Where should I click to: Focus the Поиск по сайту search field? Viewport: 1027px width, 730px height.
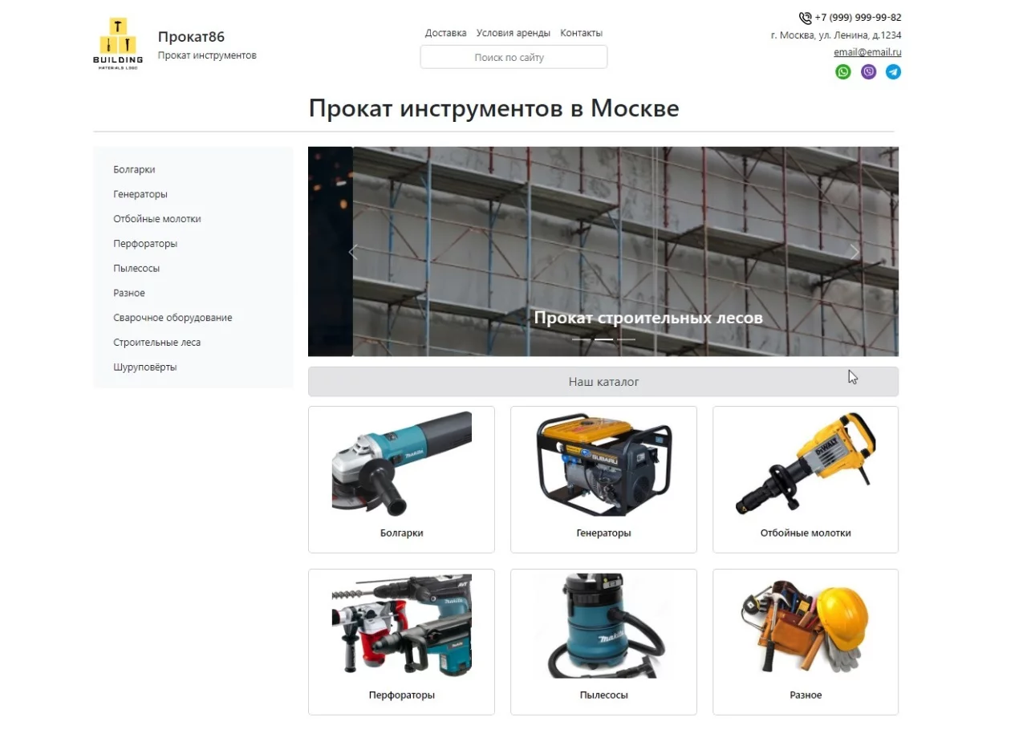(x=513, y=57)
